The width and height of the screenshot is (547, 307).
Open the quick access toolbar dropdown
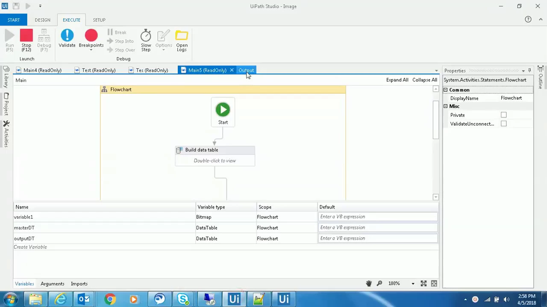pos(40,6)
